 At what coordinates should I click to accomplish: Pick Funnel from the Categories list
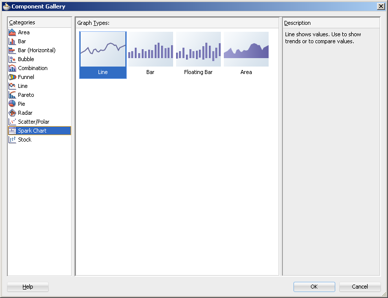point(26,77)
